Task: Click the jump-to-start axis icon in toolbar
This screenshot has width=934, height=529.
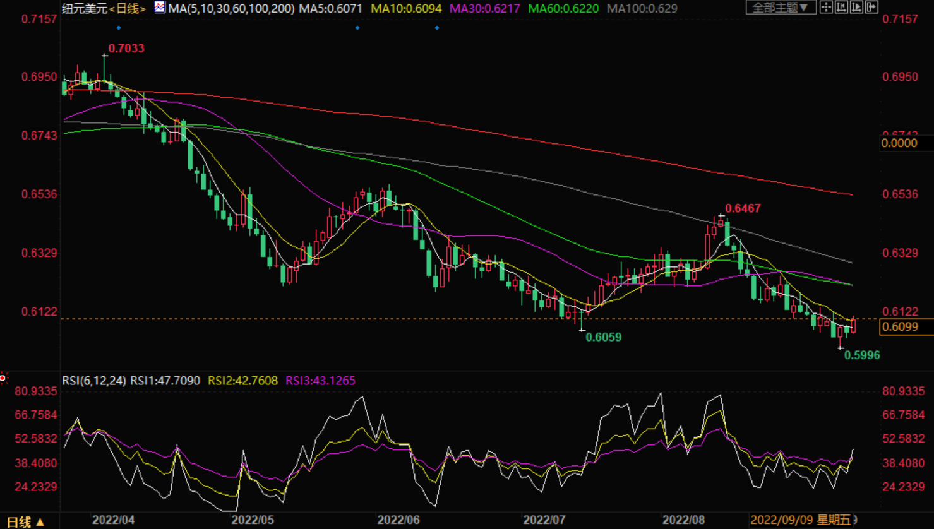Action: coord(841,8)
